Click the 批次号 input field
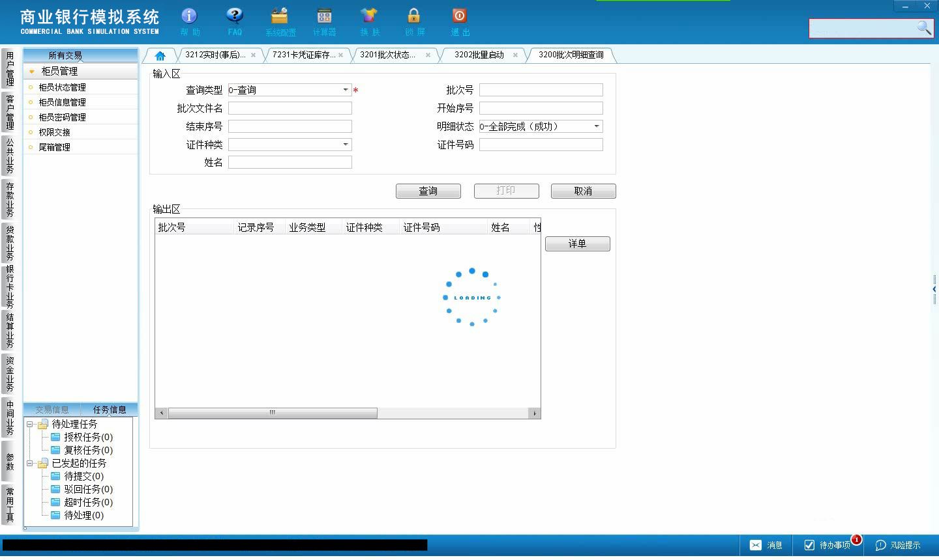Viewport: 939px width, 560px height. pyautogui.click(x=541, y=90)
